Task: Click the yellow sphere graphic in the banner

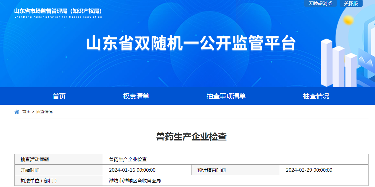Action: point(348,20)
